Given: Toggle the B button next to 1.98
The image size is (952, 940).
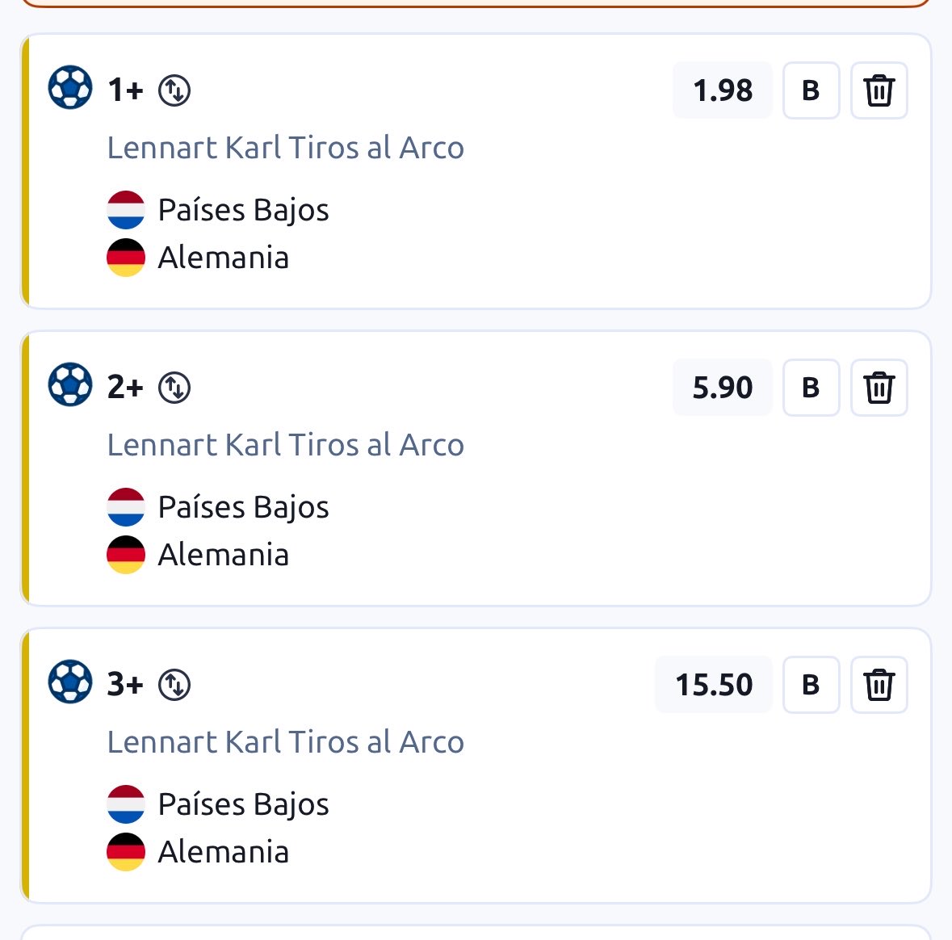Looking at the screenshot, I should [x=812, y=90].
